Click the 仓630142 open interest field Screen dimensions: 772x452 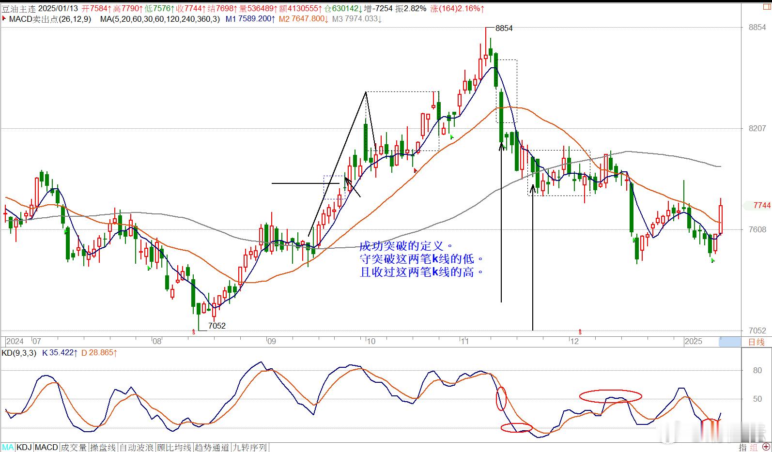[342, 8]
